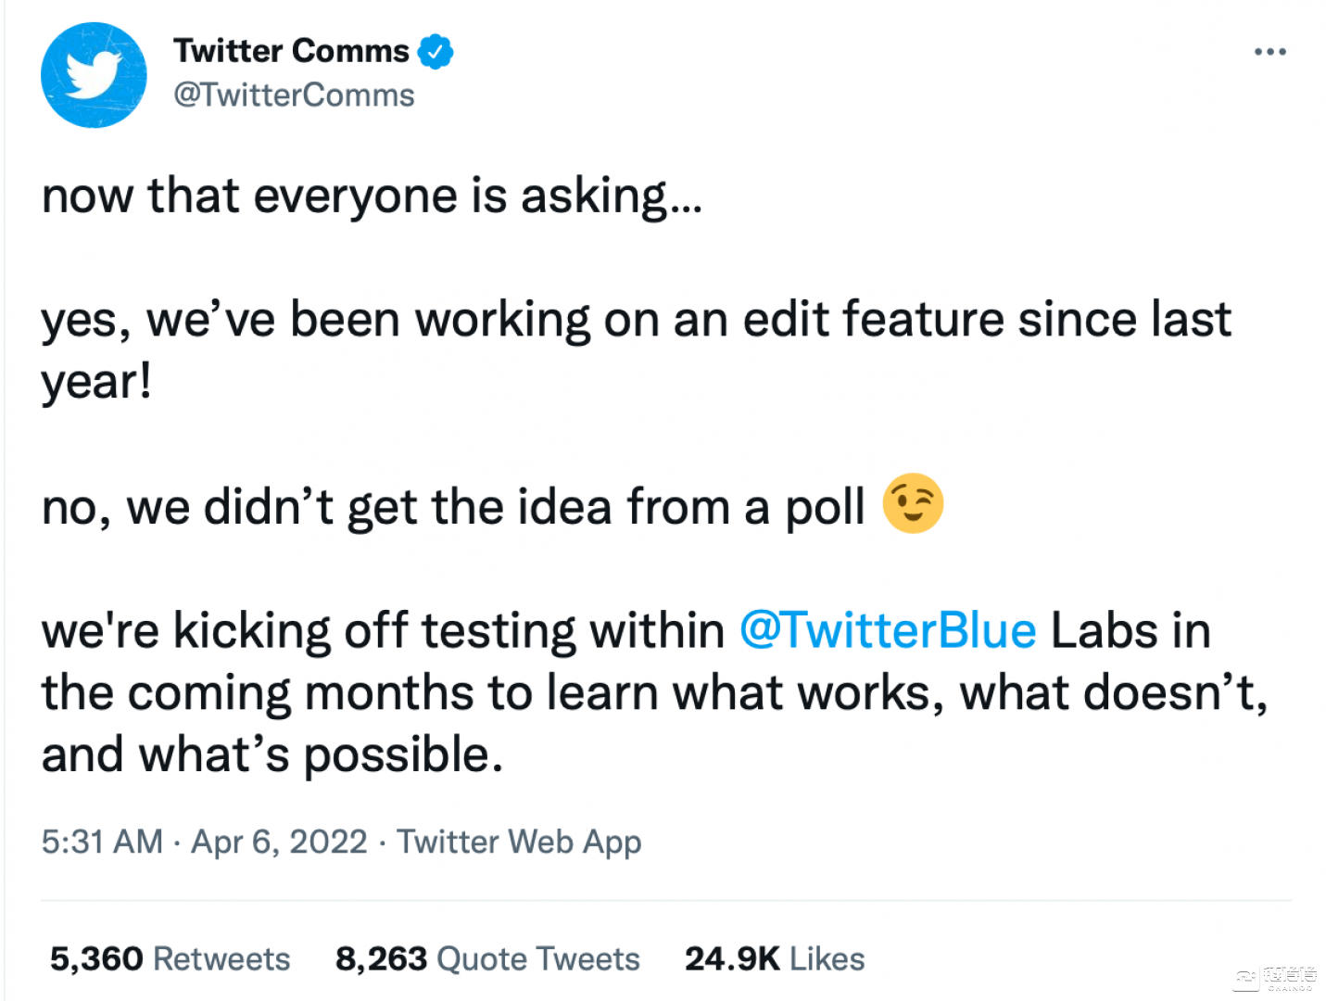Click the winking face emoji
Viewport: 1326px width, 1001px height.
click(913, 503)
